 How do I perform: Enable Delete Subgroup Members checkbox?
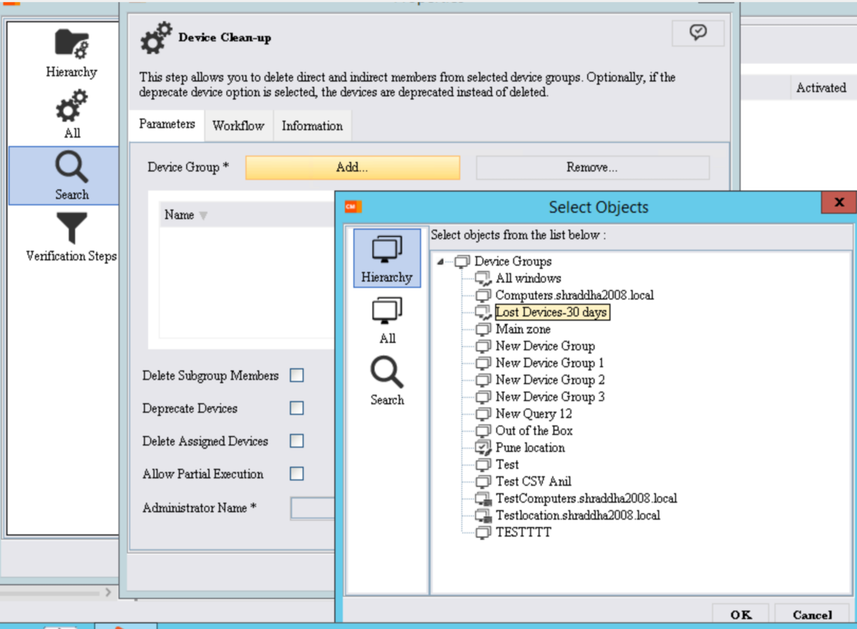297,376
